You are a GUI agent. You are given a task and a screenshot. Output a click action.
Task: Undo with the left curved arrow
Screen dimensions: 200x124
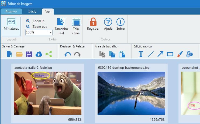pos(68,54)
